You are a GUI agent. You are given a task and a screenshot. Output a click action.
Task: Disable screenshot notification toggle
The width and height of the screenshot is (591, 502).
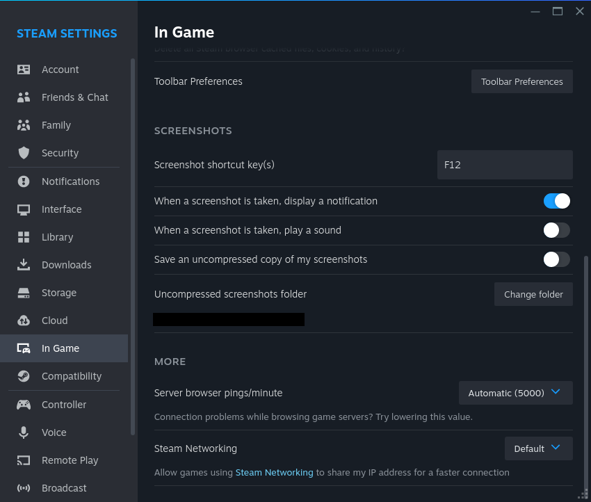pos(556,201)
